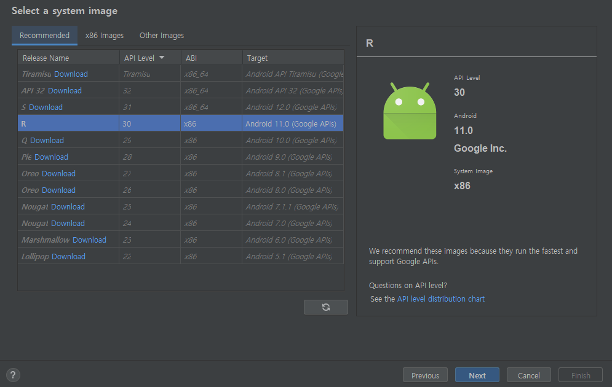Download the Pie system image

click(x=51, y=157)
